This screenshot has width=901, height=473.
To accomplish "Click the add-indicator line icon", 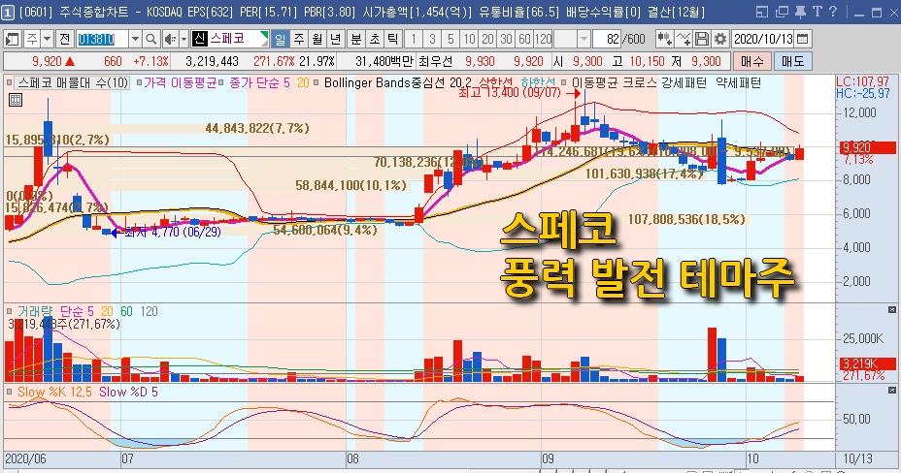I will pyautogui.click(x=684, y=39).
